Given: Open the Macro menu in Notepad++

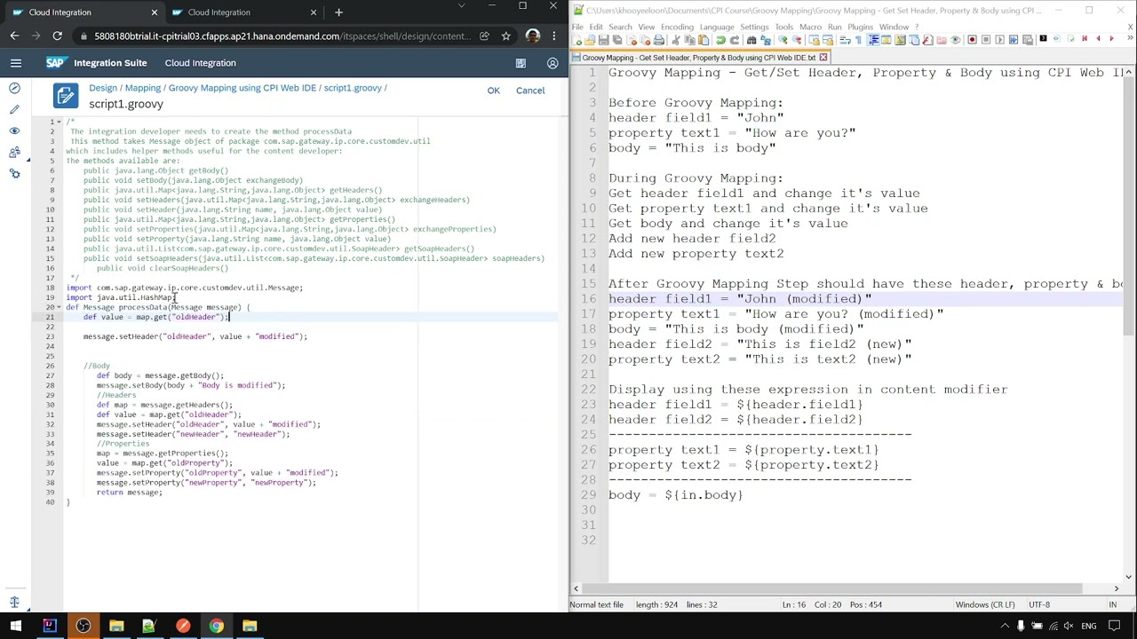Looking at the screenshot, I should [x=810, y=27].
